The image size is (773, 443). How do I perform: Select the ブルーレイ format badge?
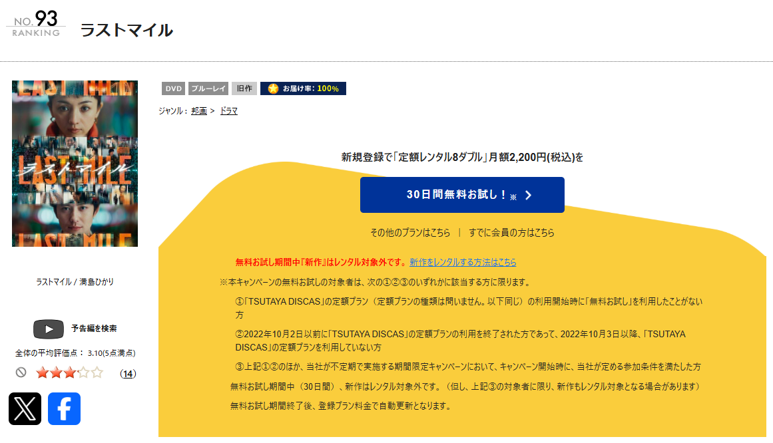click(208, 88)
